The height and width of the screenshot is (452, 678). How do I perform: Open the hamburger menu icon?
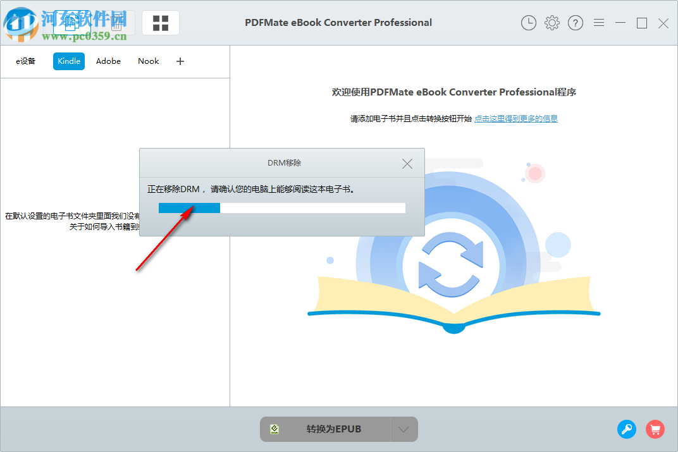(599, 23)
